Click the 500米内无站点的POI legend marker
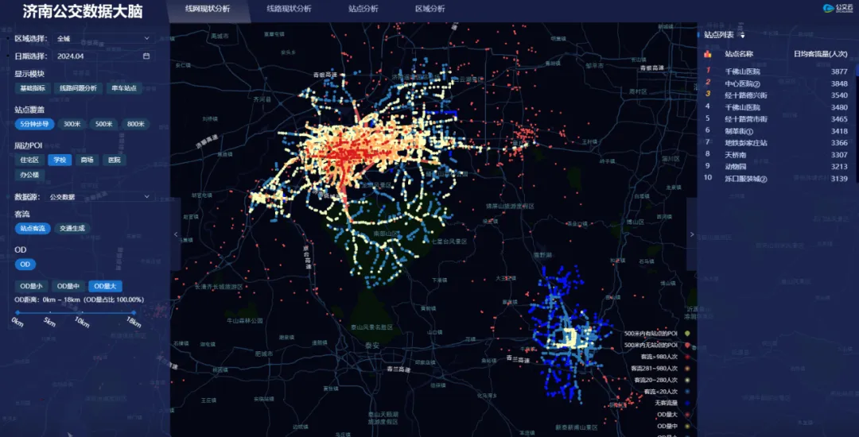The height and width of the screenshot is (437, 859). pos(687,346)
